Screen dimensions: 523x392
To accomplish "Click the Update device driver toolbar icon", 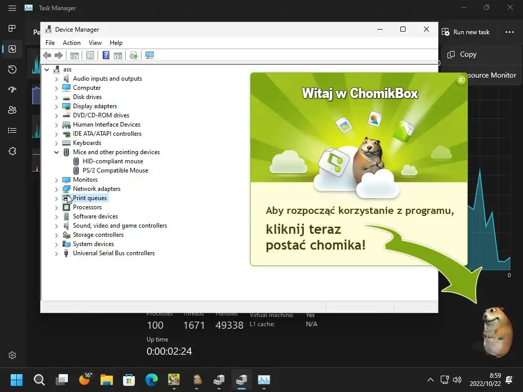I will coord(134,55).
